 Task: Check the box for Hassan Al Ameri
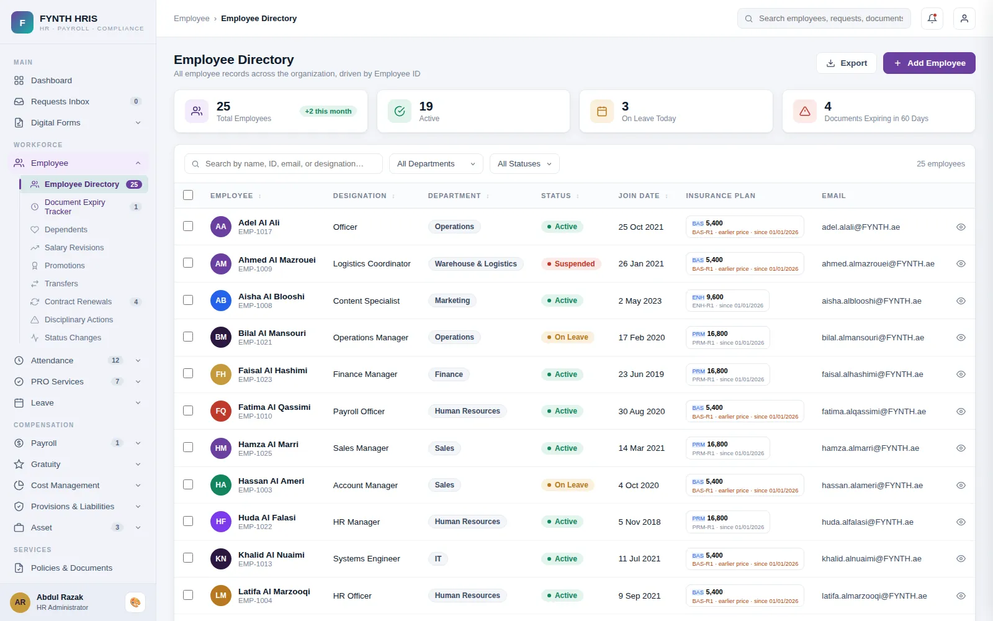(x=188, y=484)
